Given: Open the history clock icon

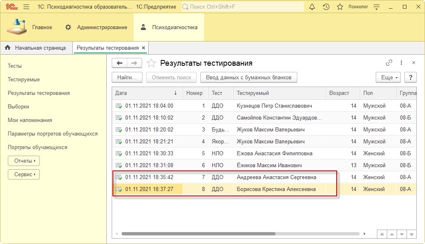Looking at the screenshot, I should pyautogui.click(x=326, y=7).
